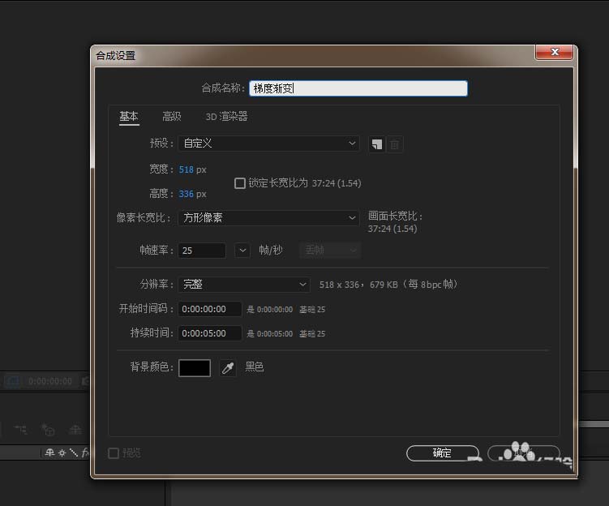Expand the frame rate preset arrow
The width and height of the screenshot is (609, 506).
pyautogui.click(x=242, y=251)
